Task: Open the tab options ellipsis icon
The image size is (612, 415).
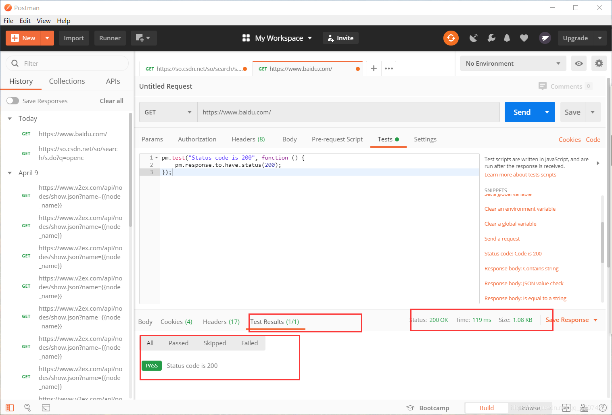Action: point(389,68)
